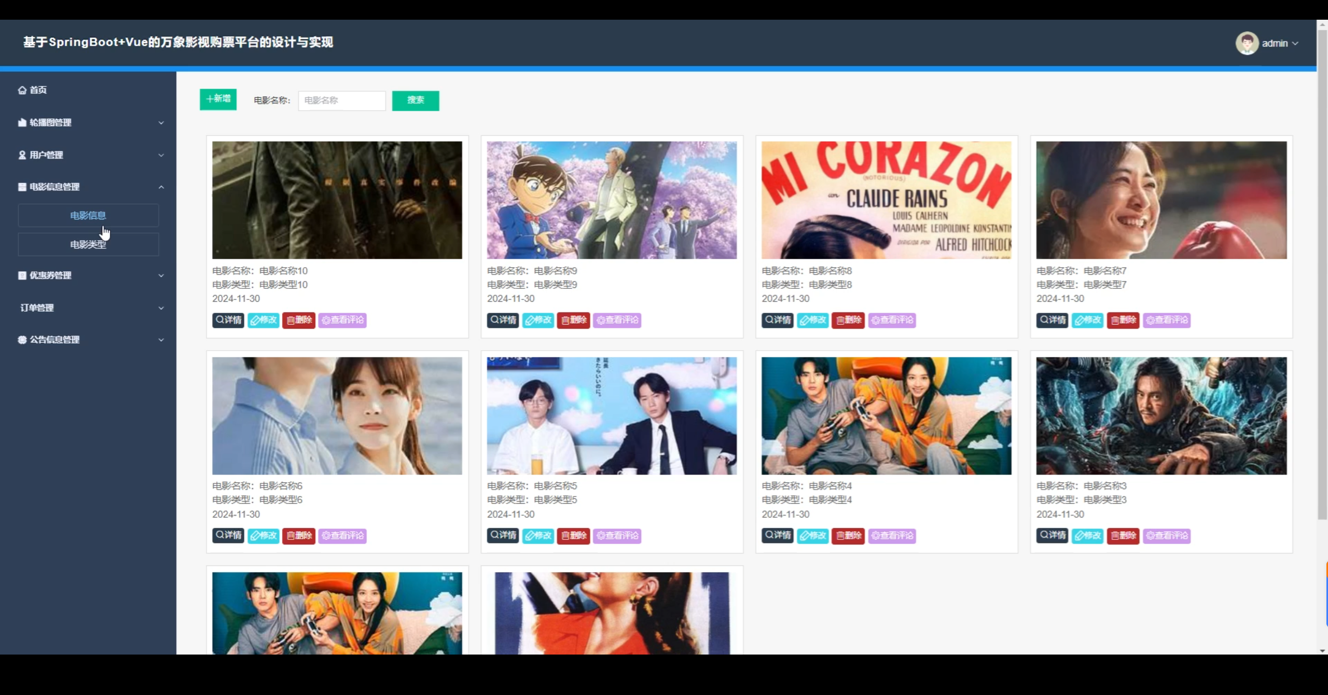Open the admin account dropdown
The width and height of the screenshot is (1328, 695).
point(1280,44)
